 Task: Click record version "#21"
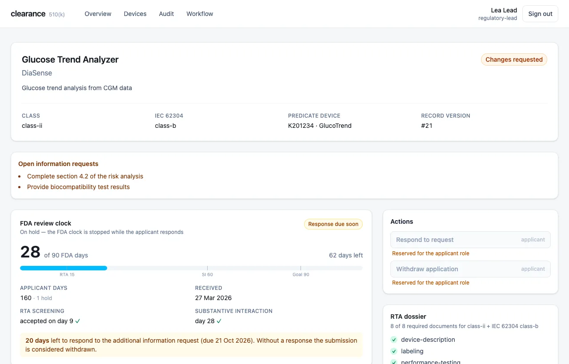(x=427, y=126)
